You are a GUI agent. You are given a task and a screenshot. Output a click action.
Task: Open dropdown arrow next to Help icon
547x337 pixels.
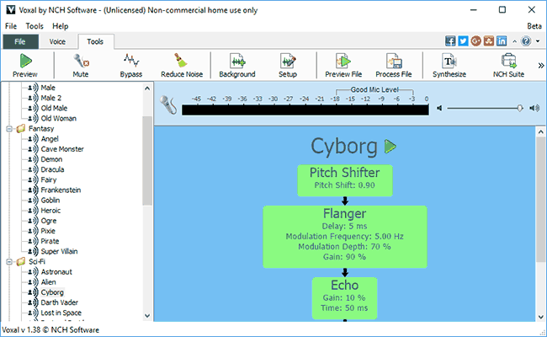[538, 41]
